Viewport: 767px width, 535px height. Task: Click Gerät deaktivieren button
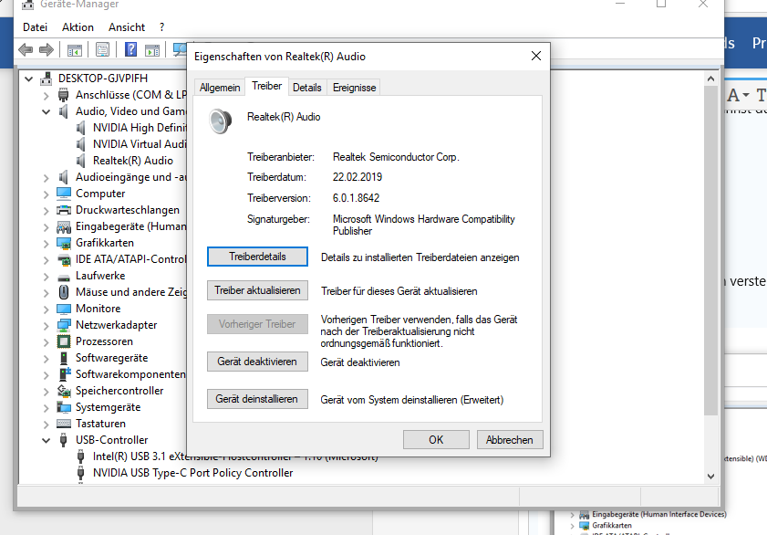tap(257, 362)
